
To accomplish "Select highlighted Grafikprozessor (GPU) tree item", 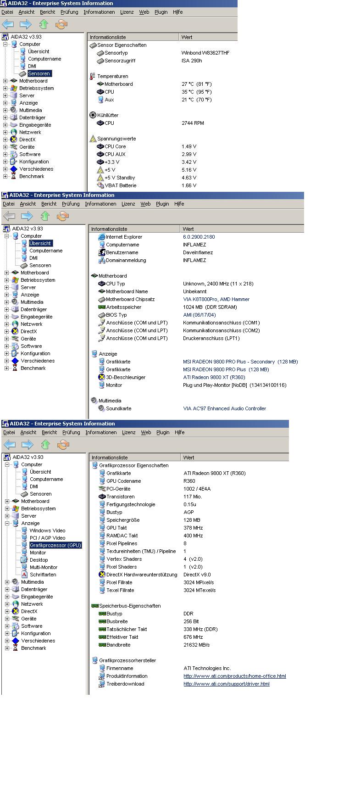I will coord(55,545).
